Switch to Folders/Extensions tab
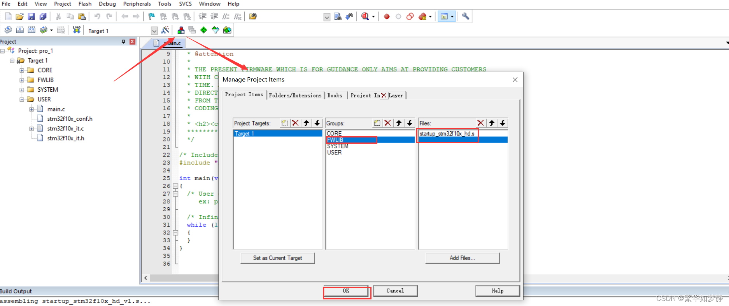This screenshot has height=306, width=729. click(x=295, y=95)
